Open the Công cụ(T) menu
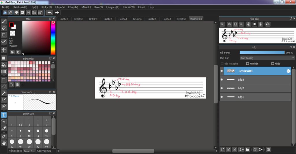Image resolution: width=296 pixels, height=154 pixels. point(113,7)
